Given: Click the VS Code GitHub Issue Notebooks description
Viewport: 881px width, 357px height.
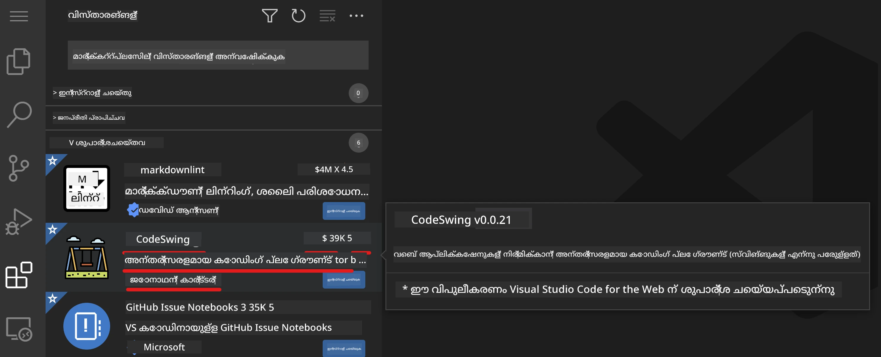Looking at the screenshot, I should (x=229, y=328).
